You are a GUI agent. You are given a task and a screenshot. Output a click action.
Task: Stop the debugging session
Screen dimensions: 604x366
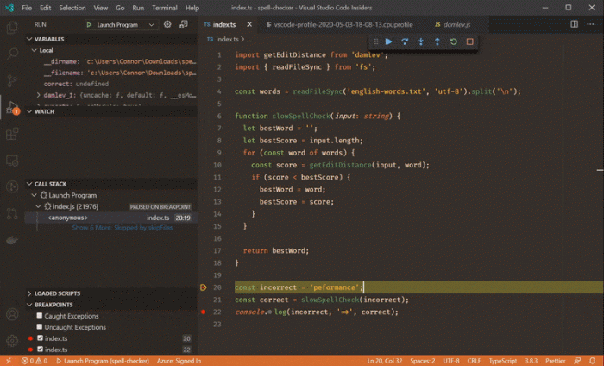(470, 41)
